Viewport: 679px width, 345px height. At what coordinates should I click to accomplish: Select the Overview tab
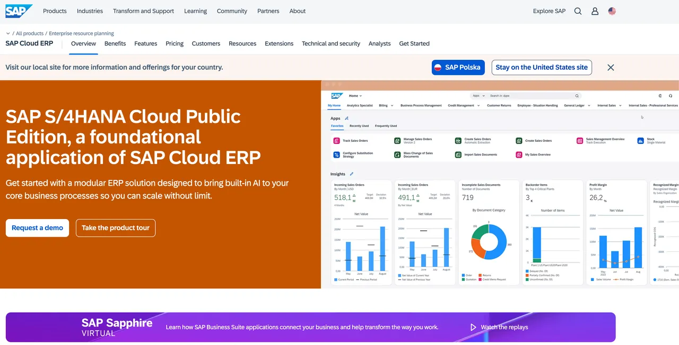click(x=83, y=43)
